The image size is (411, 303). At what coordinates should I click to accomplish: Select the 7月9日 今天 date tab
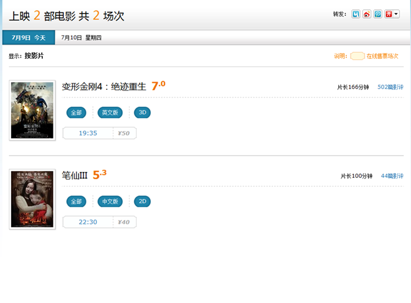click(x=29, y=38)
